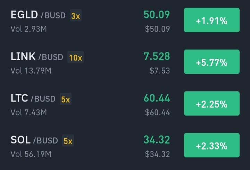
Task: Tap the 5x leverage badge on LTC
Action: tap(66, 99)
